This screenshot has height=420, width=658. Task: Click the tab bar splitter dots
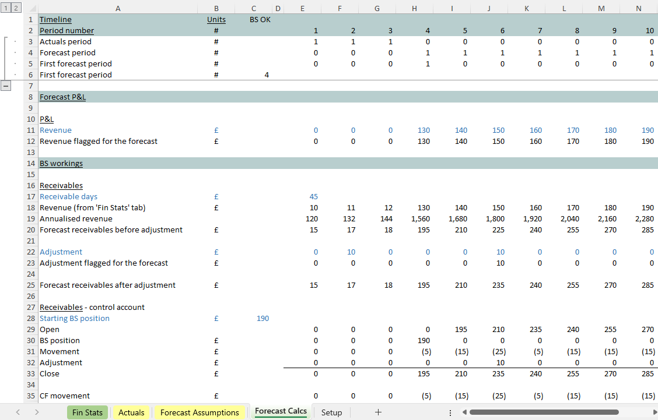[450, 412]
